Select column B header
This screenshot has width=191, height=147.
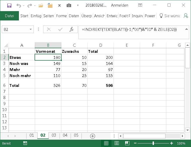[x=48, y=45]
